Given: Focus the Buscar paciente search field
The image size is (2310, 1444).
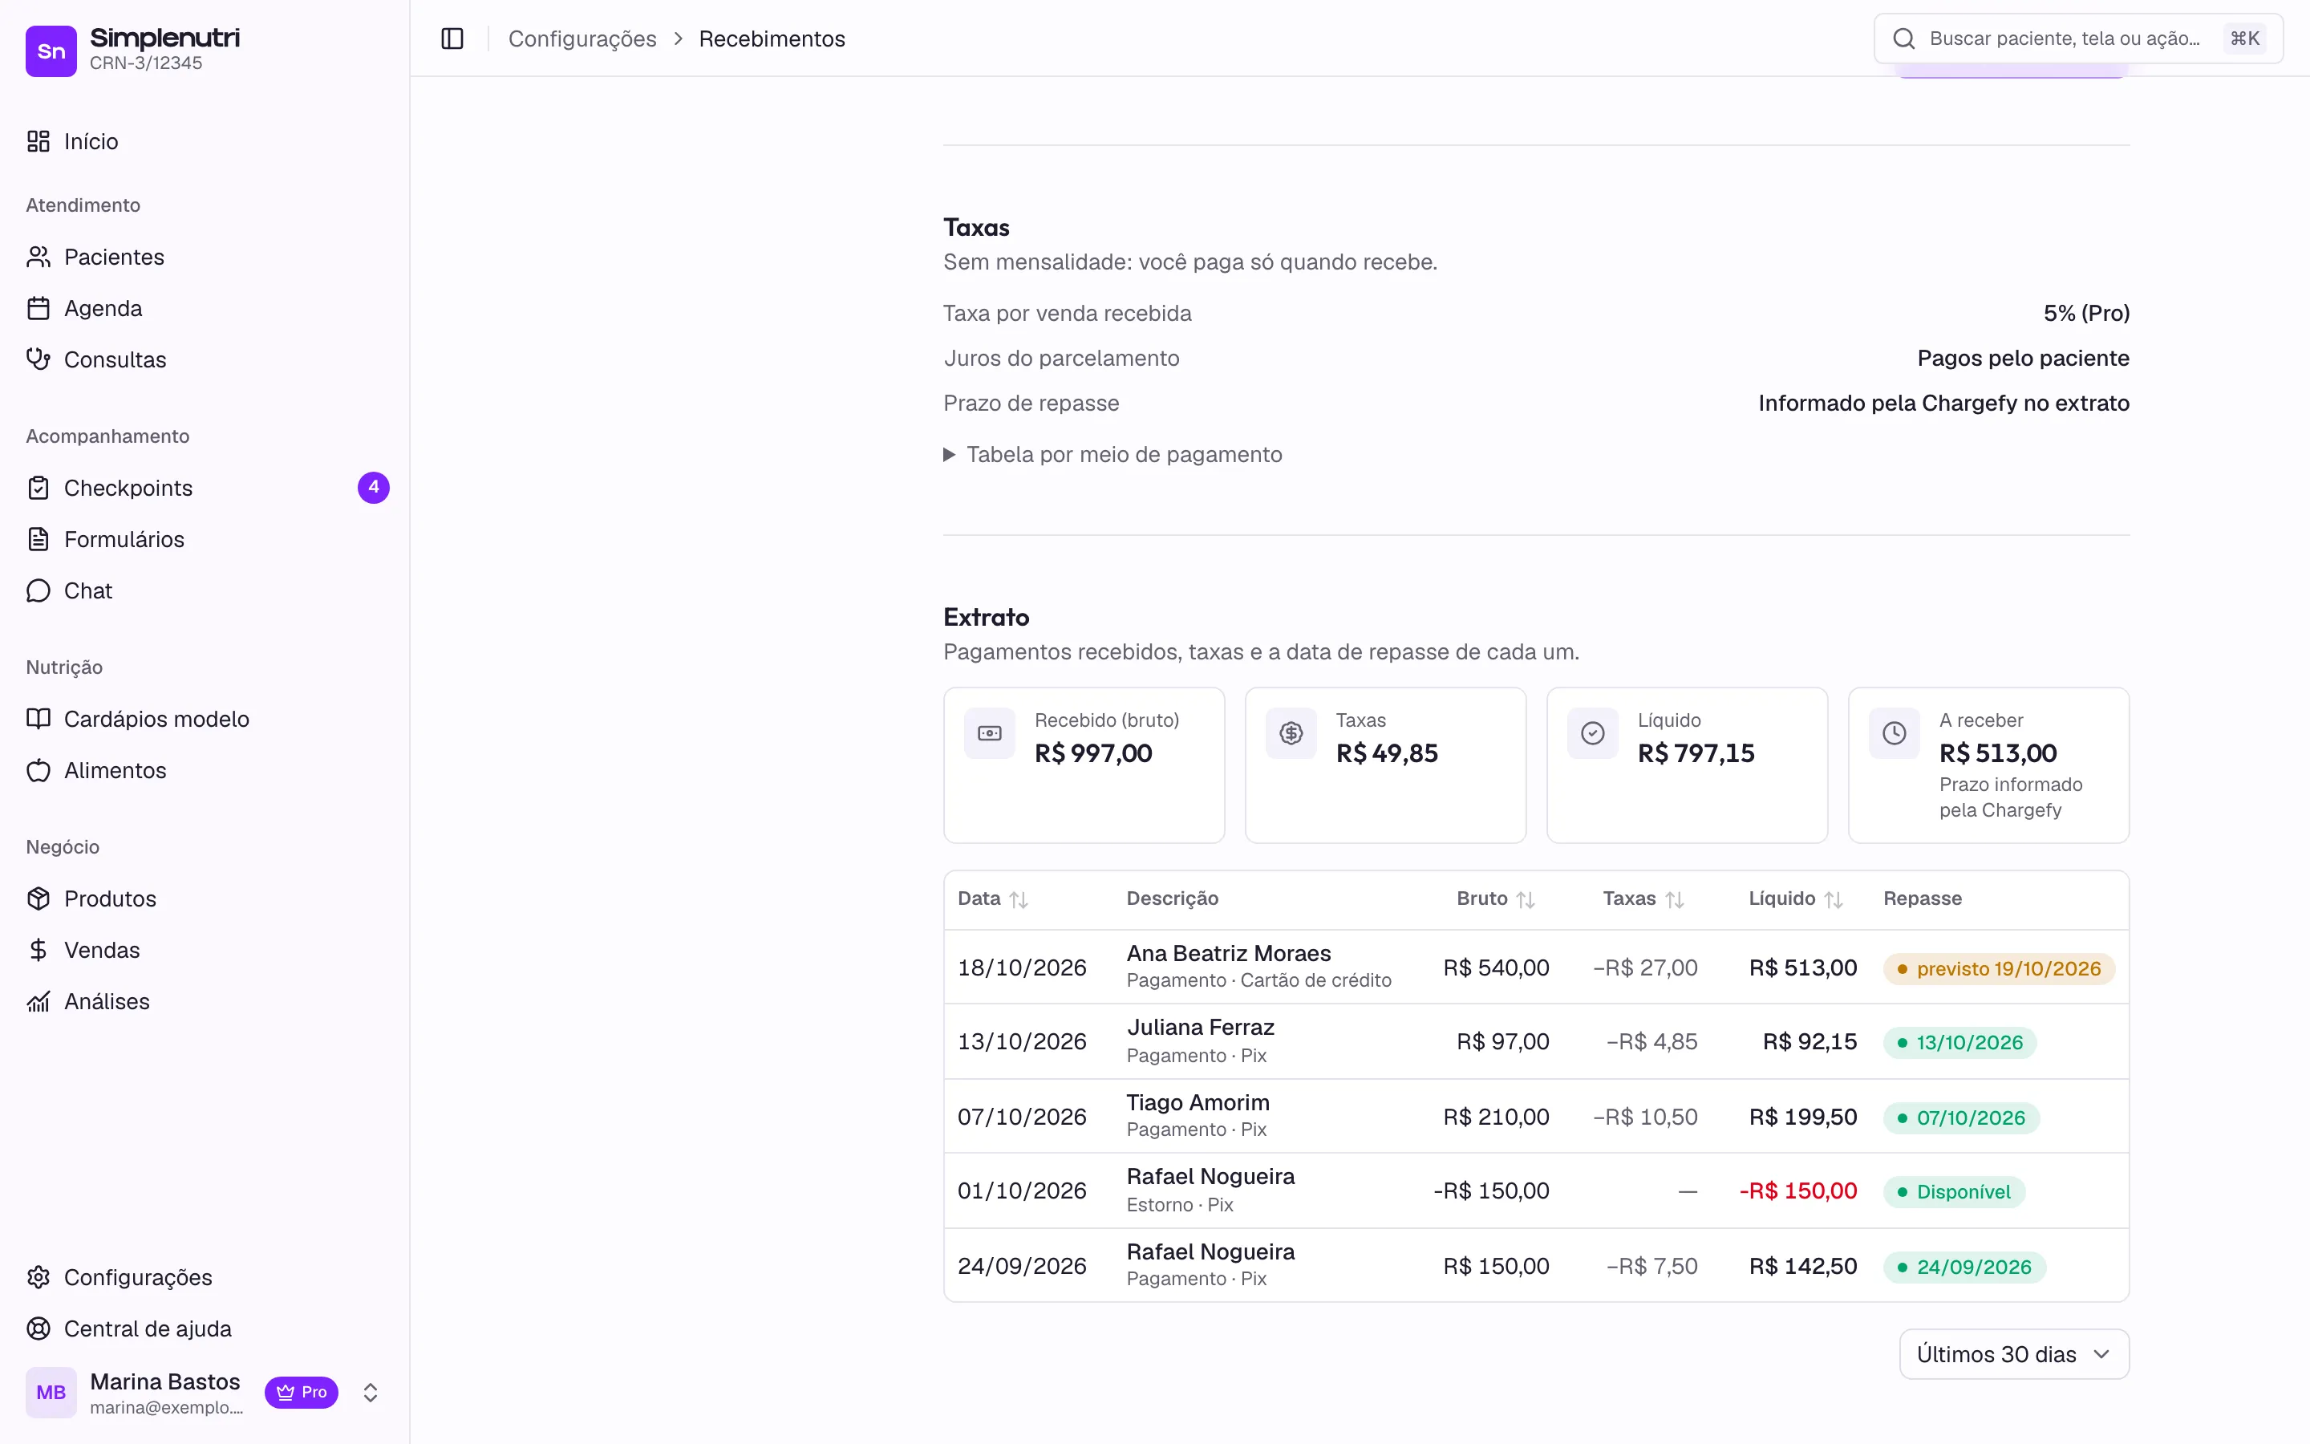Looking at the screenshot, I should (x=2078, y=39).
